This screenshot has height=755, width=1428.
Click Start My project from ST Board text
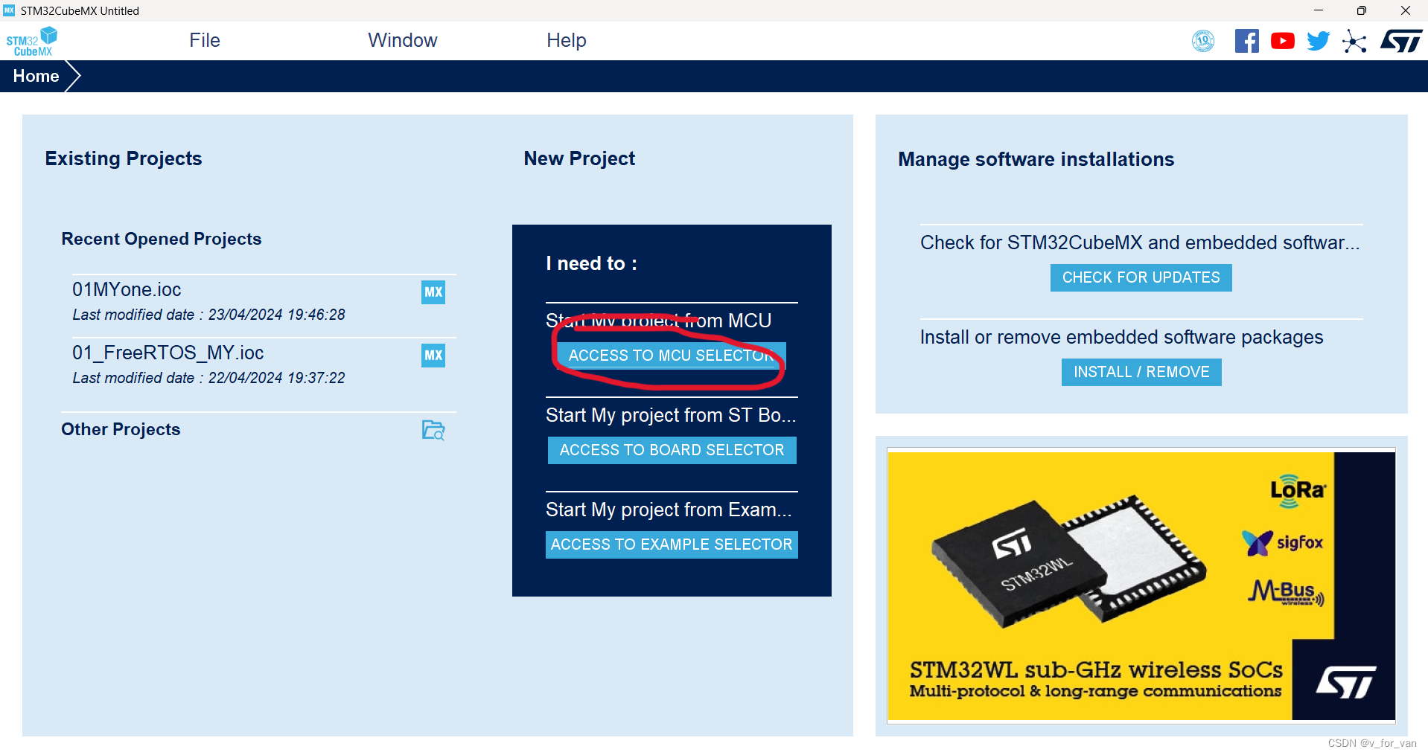point(671,415)
